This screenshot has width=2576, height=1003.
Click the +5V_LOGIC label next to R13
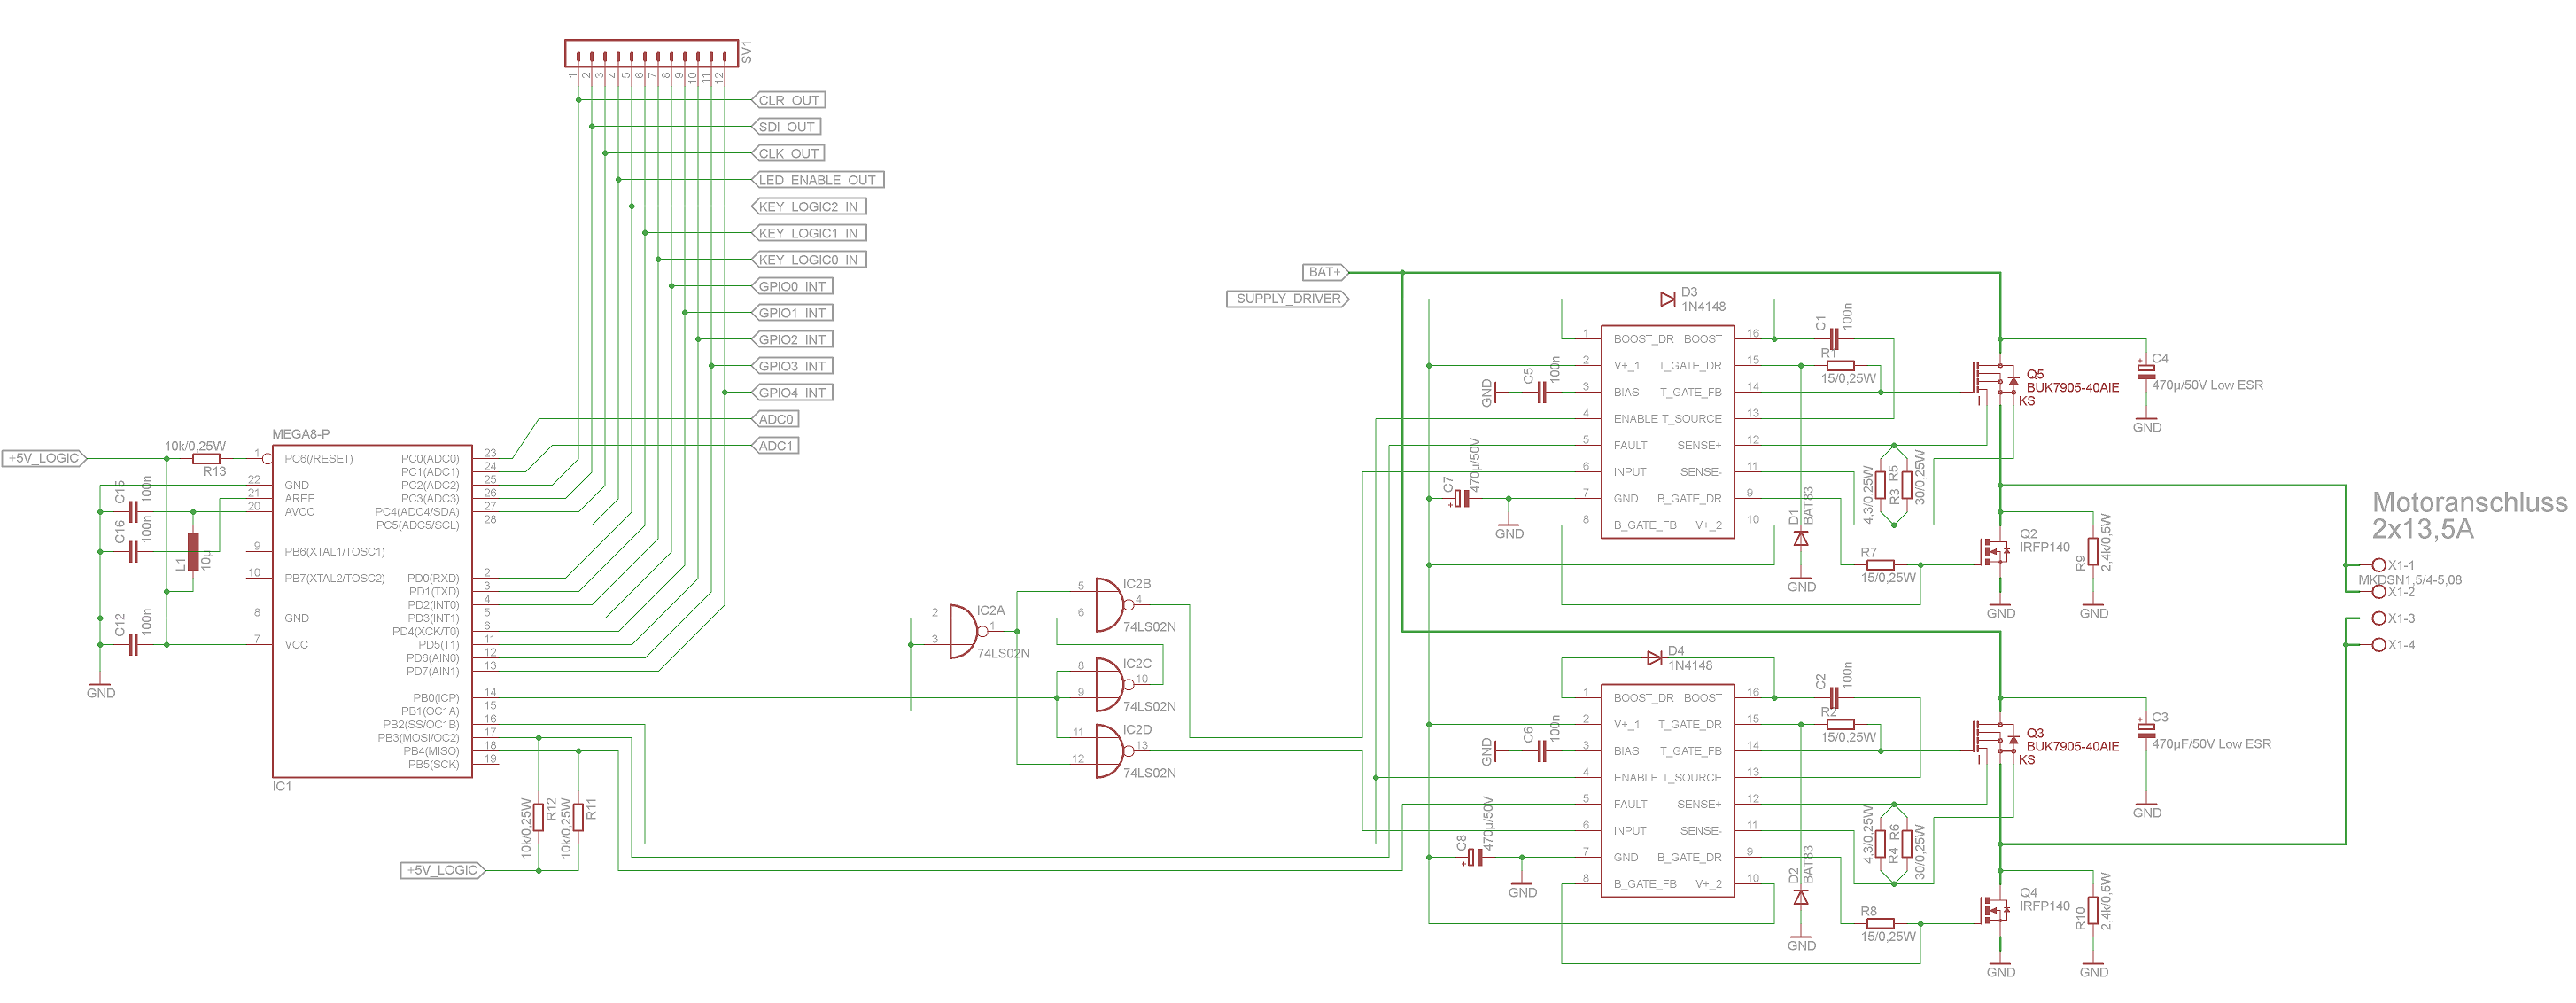[x=44, y=458]
